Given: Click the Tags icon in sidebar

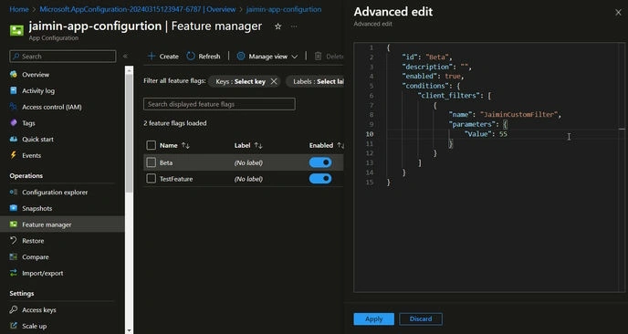Looking at the screenshot, I should pyautogui.click(x=14, y=123).
